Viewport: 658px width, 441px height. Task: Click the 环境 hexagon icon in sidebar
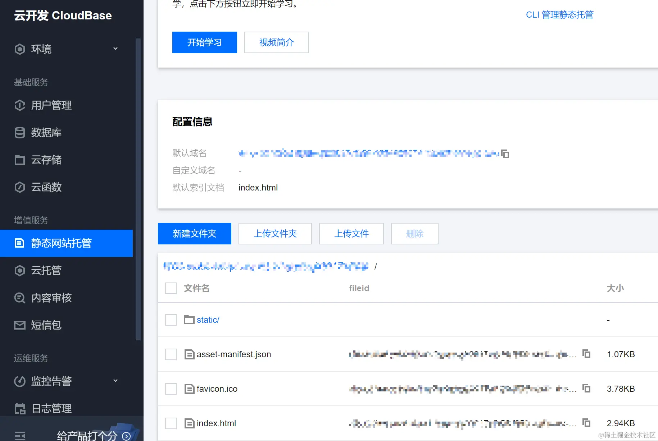click(x=20, y=49)
